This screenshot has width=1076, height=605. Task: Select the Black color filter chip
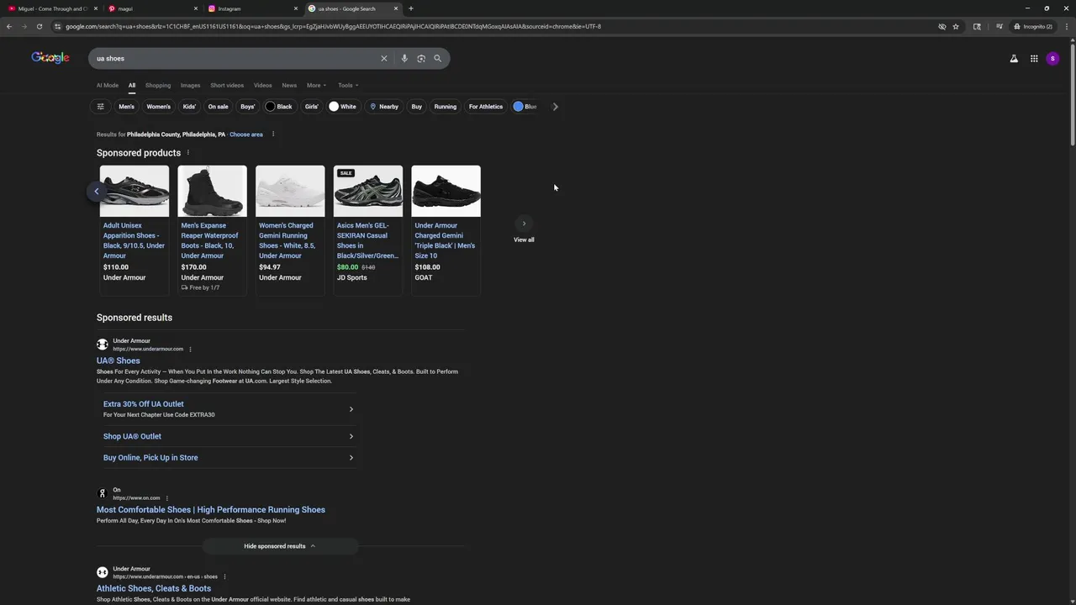coord(279,107)
